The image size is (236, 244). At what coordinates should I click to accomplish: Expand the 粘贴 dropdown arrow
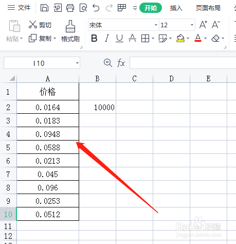22,39
